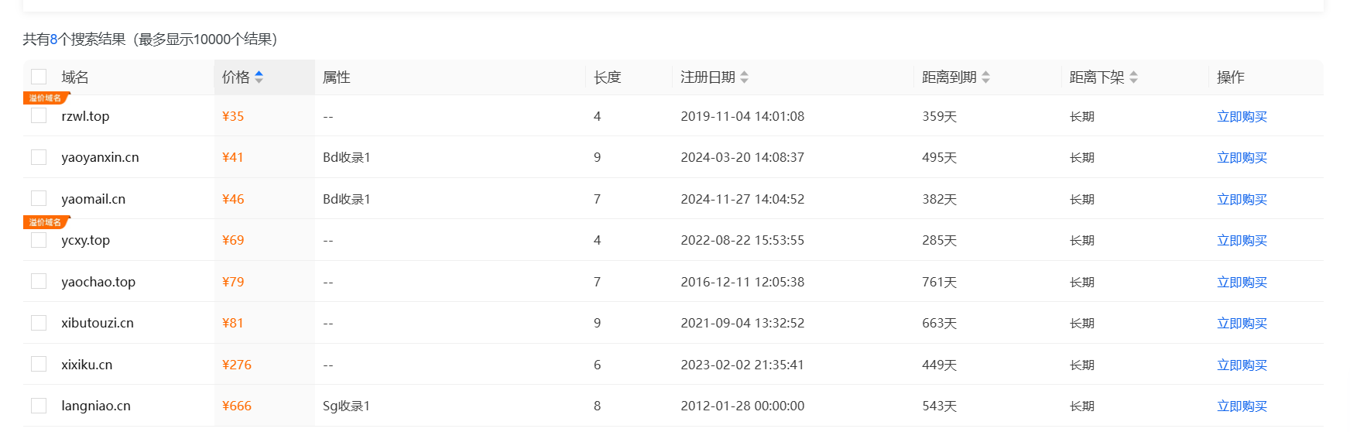1350x432 pixels.
Task: Sort by days until delisting arrows
Action: pos(1133,77)
